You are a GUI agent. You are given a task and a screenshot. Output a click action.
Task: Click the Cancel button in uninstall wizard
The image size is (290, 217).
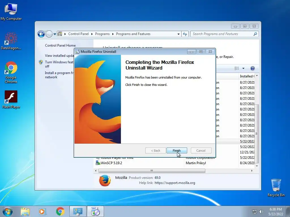click(x=201, y=151)
